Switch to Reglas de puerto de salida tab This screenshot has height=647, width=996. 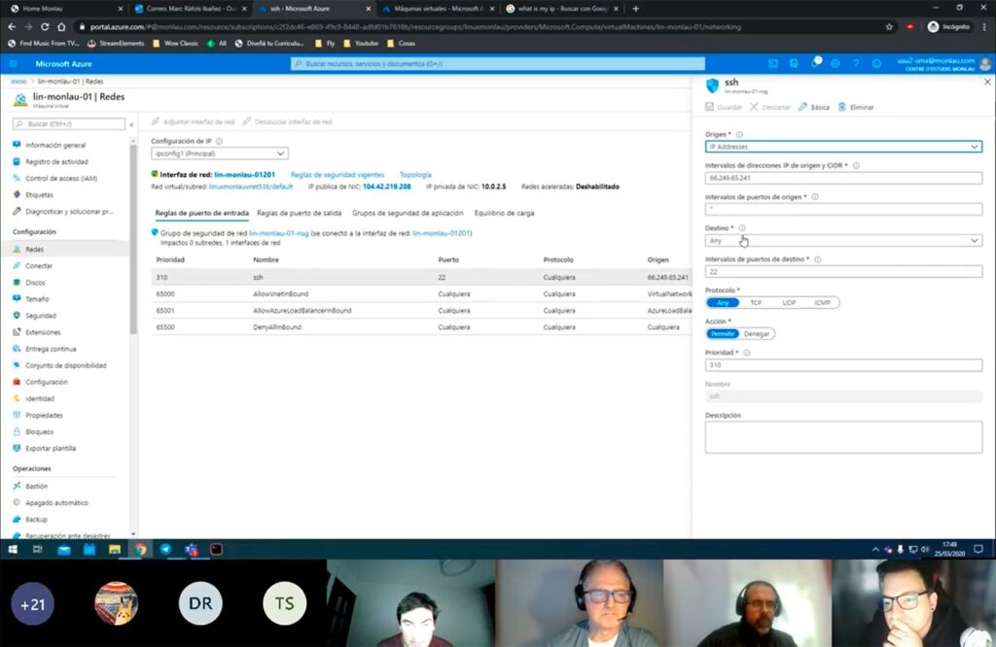(299, 213)
